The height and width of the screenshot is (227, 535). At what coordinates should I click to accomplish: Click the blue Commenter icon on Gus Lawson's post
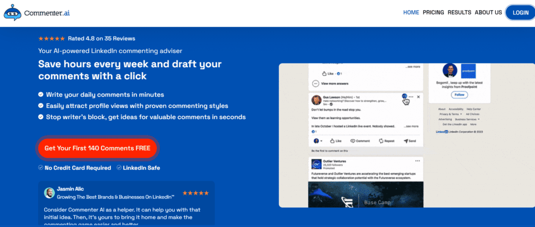[404, 96]
